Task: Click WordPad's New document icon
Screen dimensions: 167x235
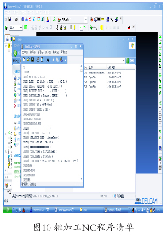Action: click(24, 60)
